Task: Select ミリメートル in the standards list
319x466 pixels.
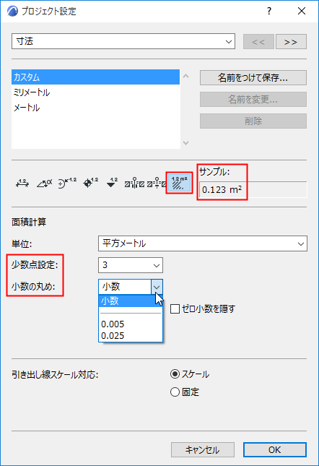Action: [x=95, y=92]
